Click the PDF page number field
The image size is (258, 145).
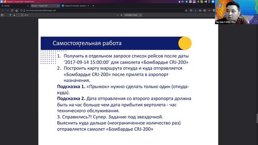click(x=21, y=15)
